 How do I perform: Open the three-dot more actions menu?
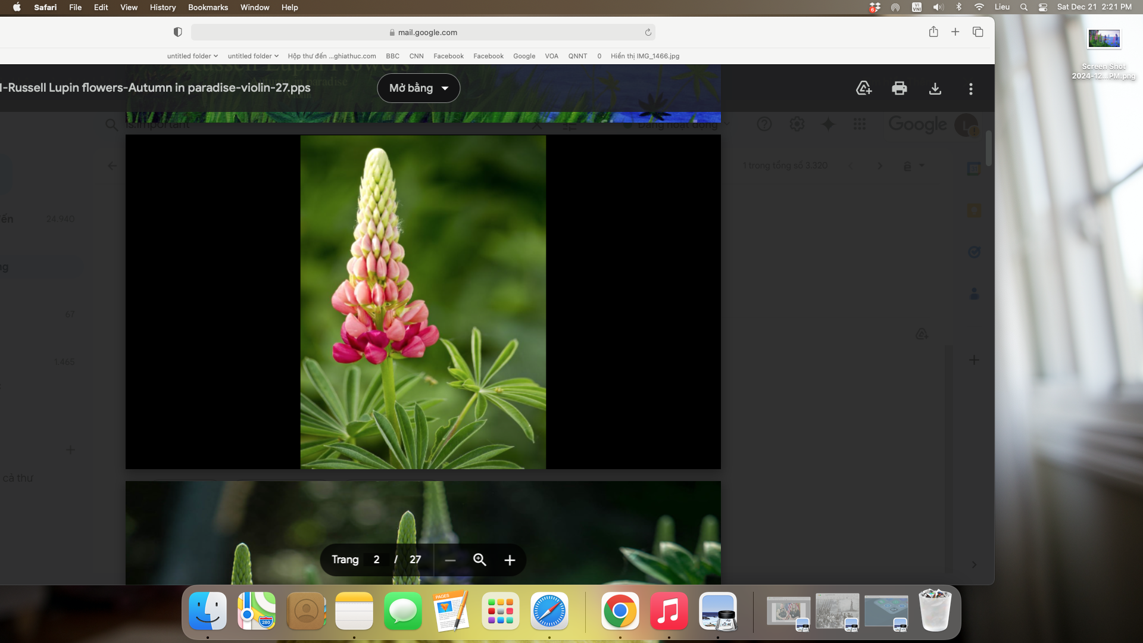tap(970, 89)
